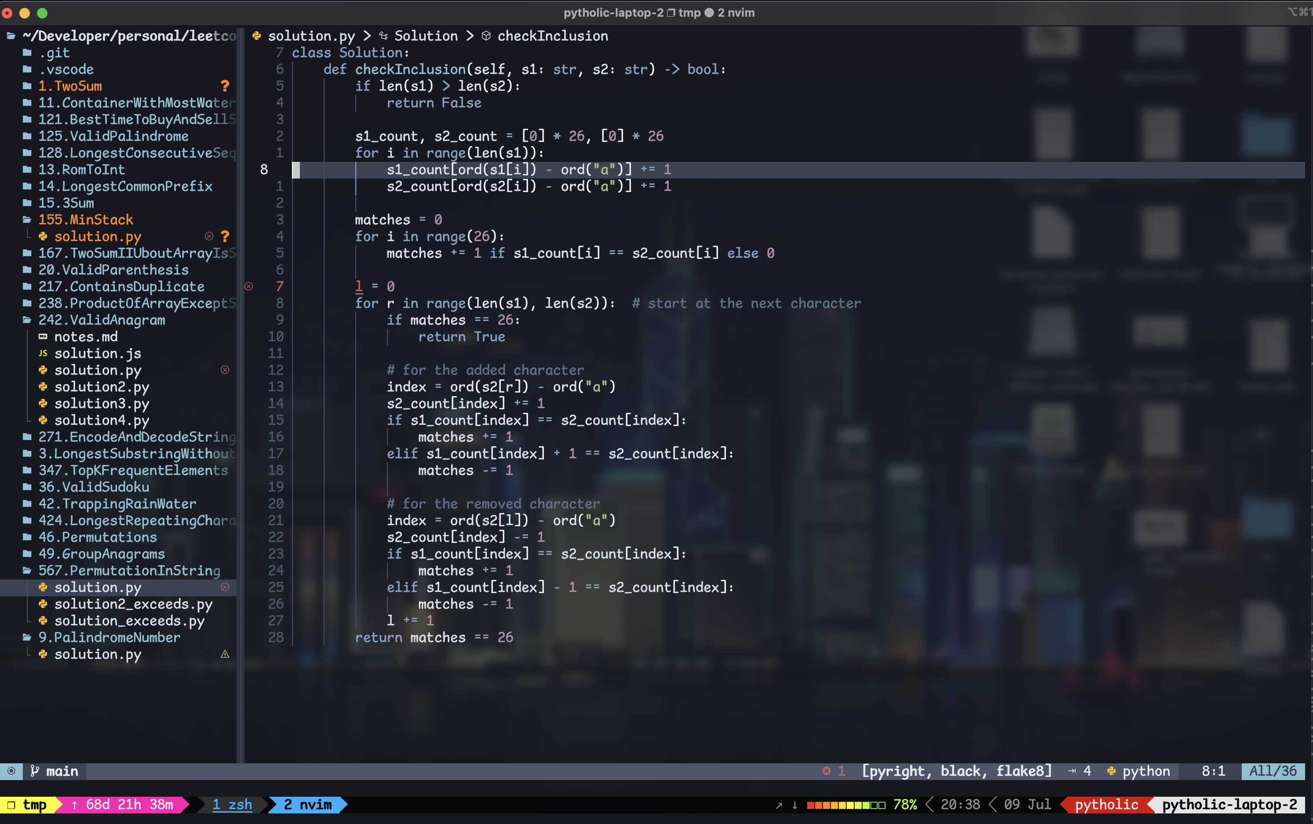This screenshot has width=1313, height=824.
Task: Click the question mark icon beside 1.TwoSum
Action: (225, 86)
